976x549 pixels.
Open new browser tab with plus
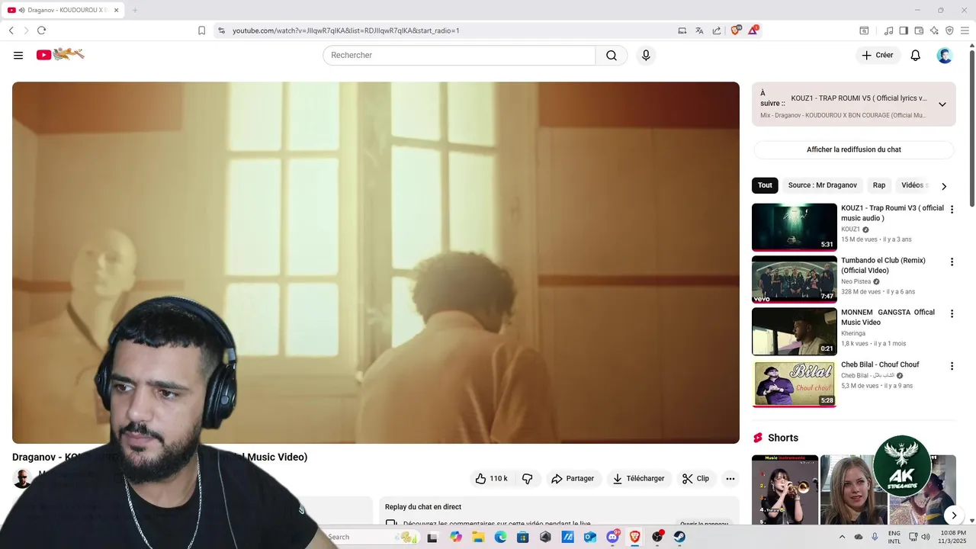(135, 10)
